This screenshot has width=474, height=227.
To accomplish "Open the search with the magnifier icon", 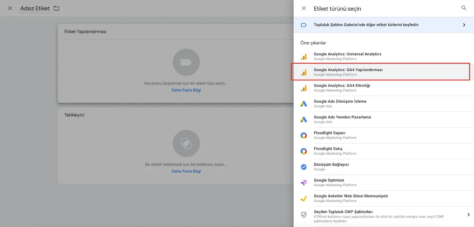I will pos(464,8).
